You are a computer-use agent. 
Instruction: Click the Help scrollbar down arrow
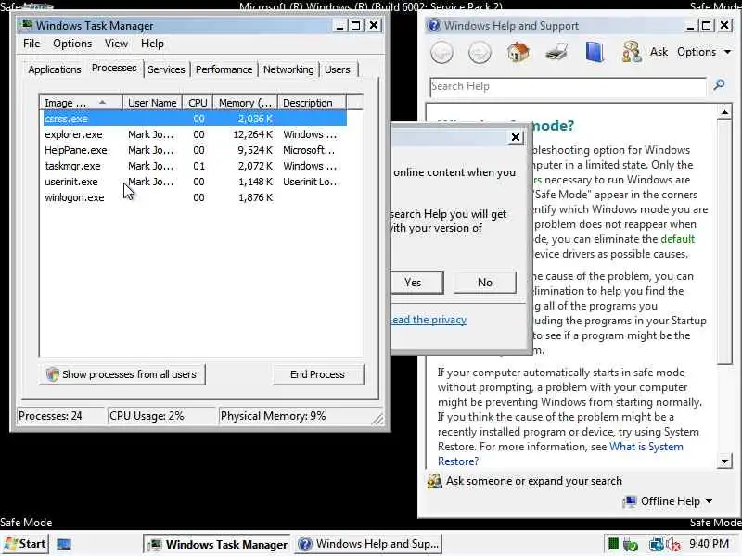tap(724, 461)
